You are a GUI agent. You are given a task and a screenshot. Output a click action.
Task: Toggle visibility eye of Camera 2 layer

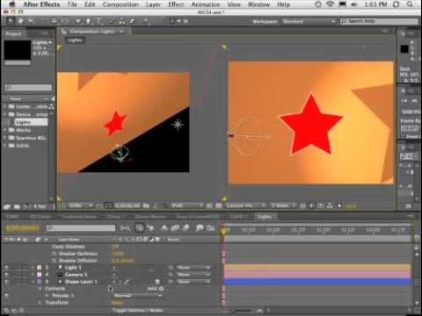[x=6, y=275]
